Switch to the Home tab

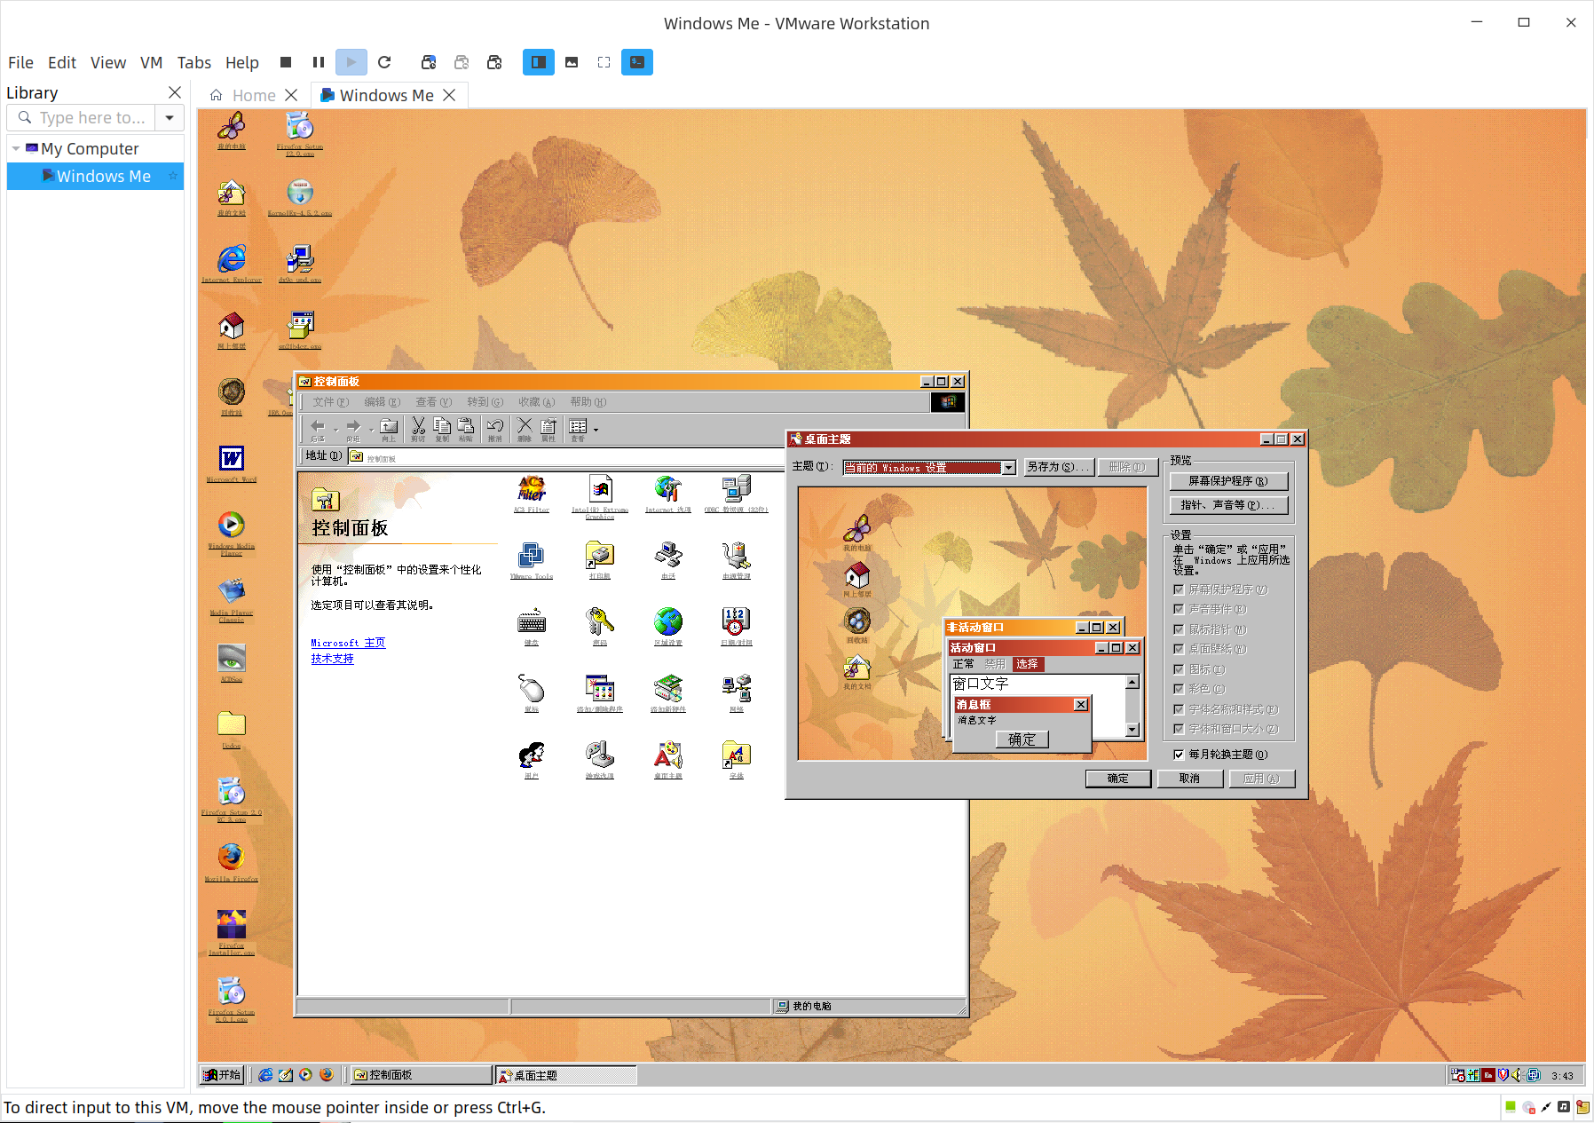[x=253, y=95]
